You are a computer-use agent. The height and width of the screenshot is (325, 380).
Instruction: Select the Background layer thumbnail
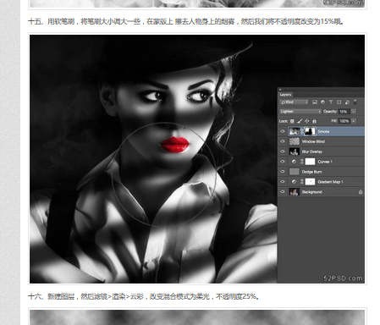pyautogui.click(x=294, y=192)
